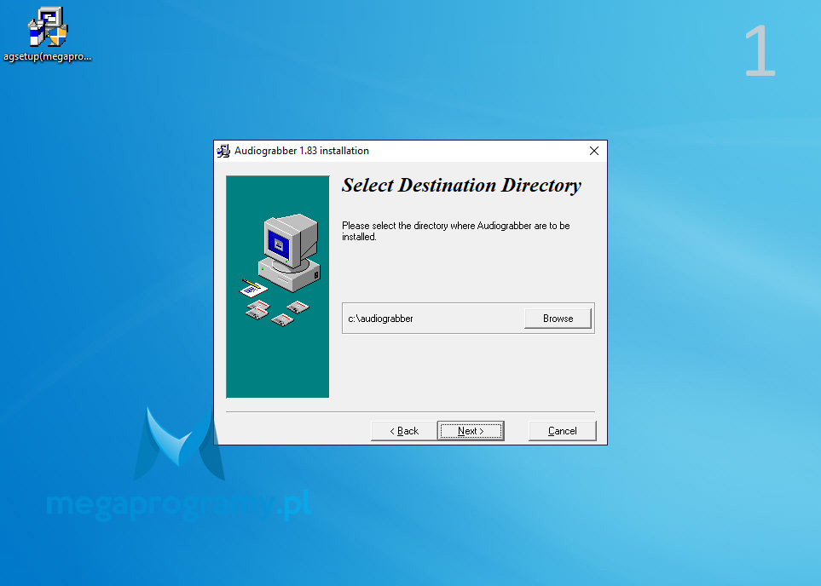Click the 'Select Destination Directory' heading
This screenshot has width=821, height=586.
click(461, 186)
